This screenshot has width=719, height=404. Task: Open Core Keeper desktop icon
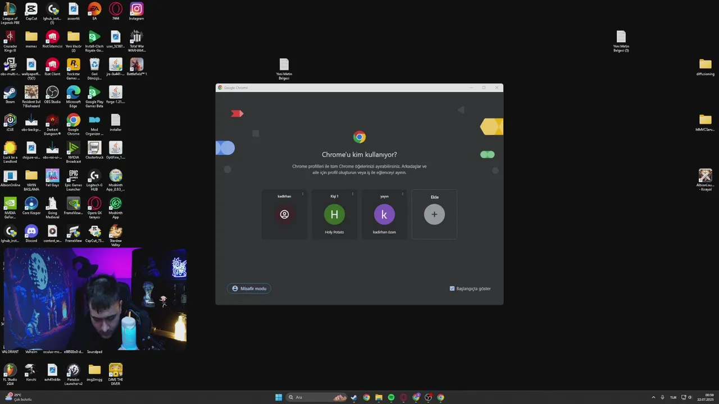pos(31,206)
